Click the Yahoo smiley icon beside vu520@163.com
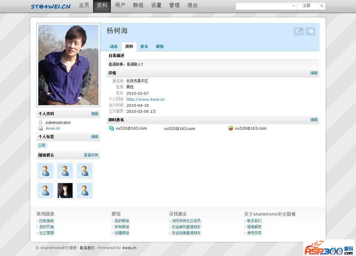Viewport: 356px width, 256px height. pyautogui.click(x=231, y=128)
